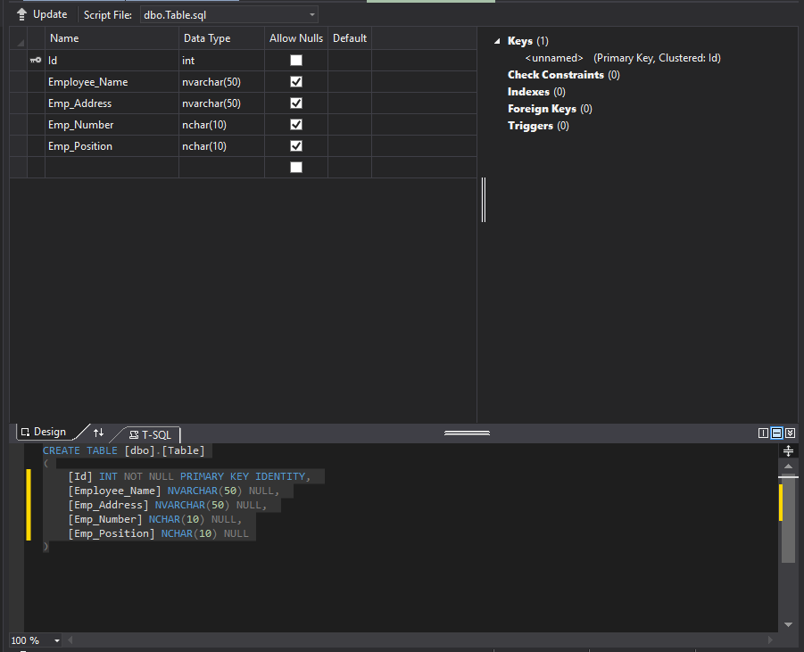
Task: Select the horizontal split pane layout icon
Action: coord(776,433)
